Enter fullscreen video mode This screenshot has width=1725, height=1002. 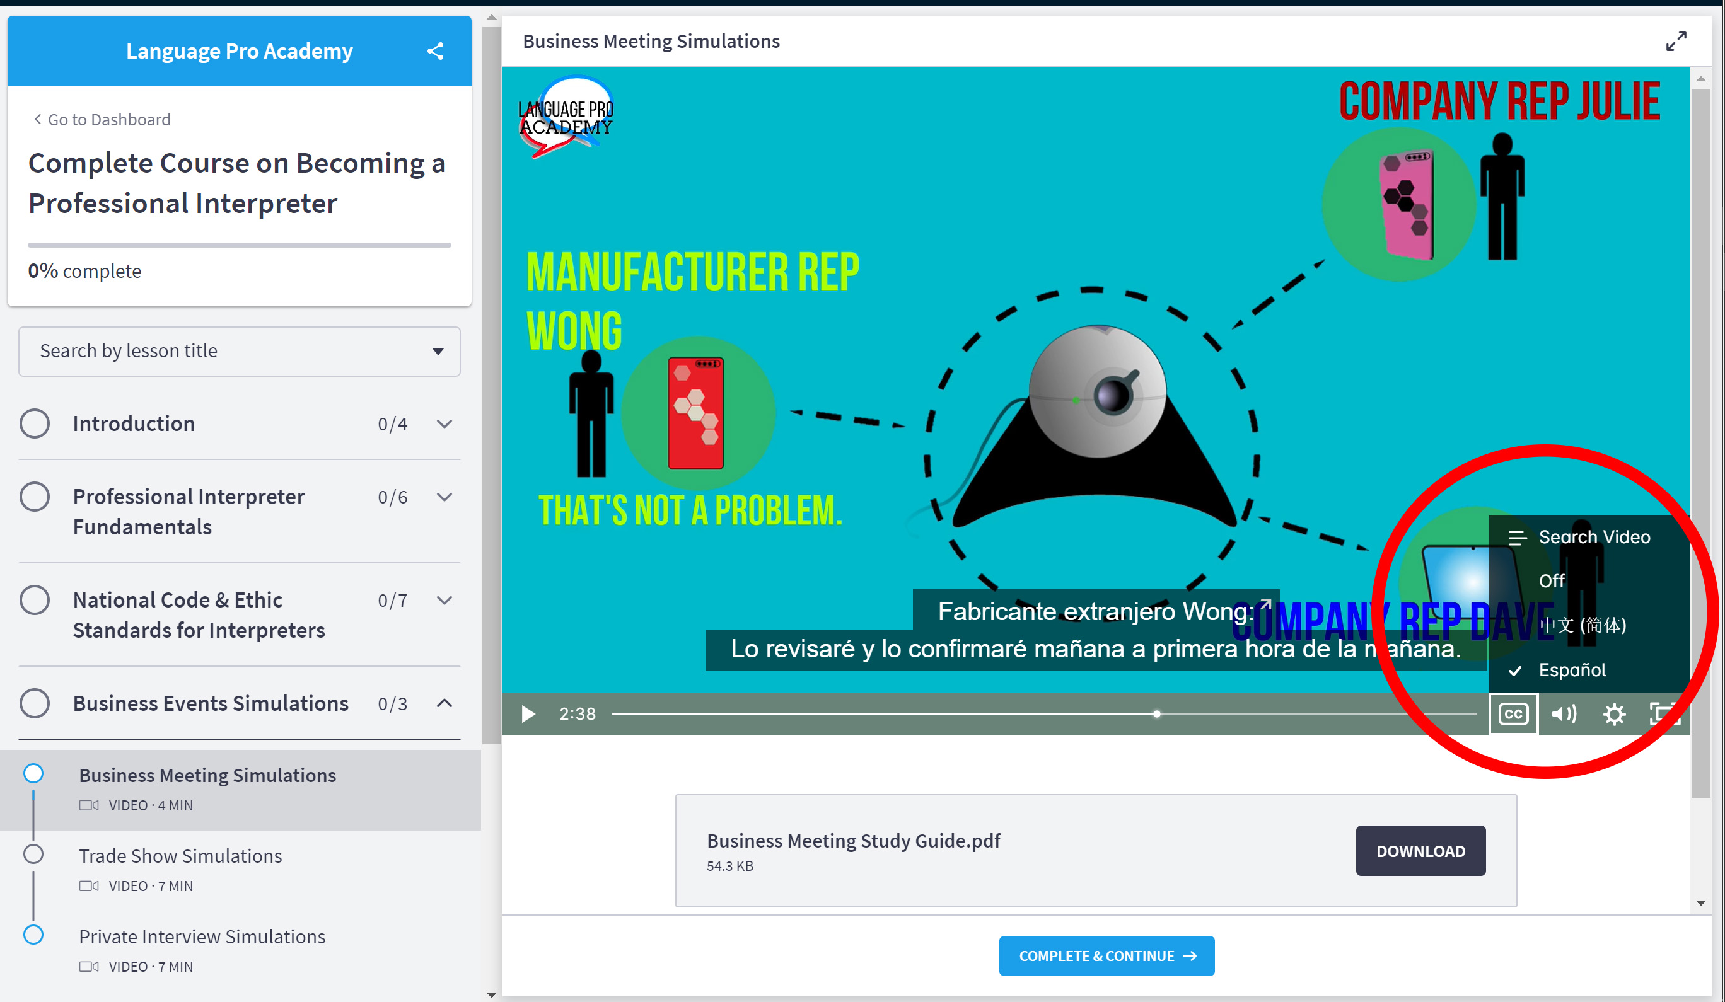click(1663, 714)
